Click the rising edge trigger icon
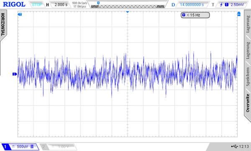 click(x=221, y=5)
